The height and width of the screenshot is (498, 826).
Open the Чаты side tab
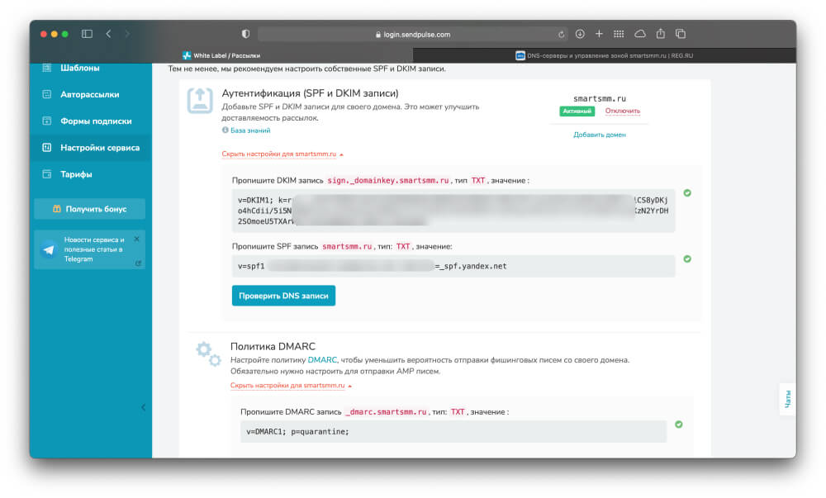pos(787,399)
